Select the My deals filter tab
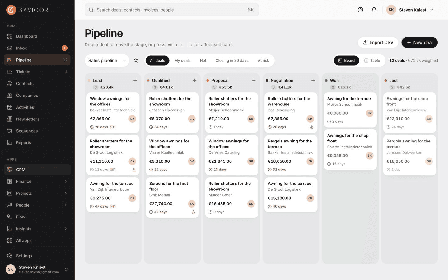The image size is (448, 280). pyautogui.click(x=182, y=60)
